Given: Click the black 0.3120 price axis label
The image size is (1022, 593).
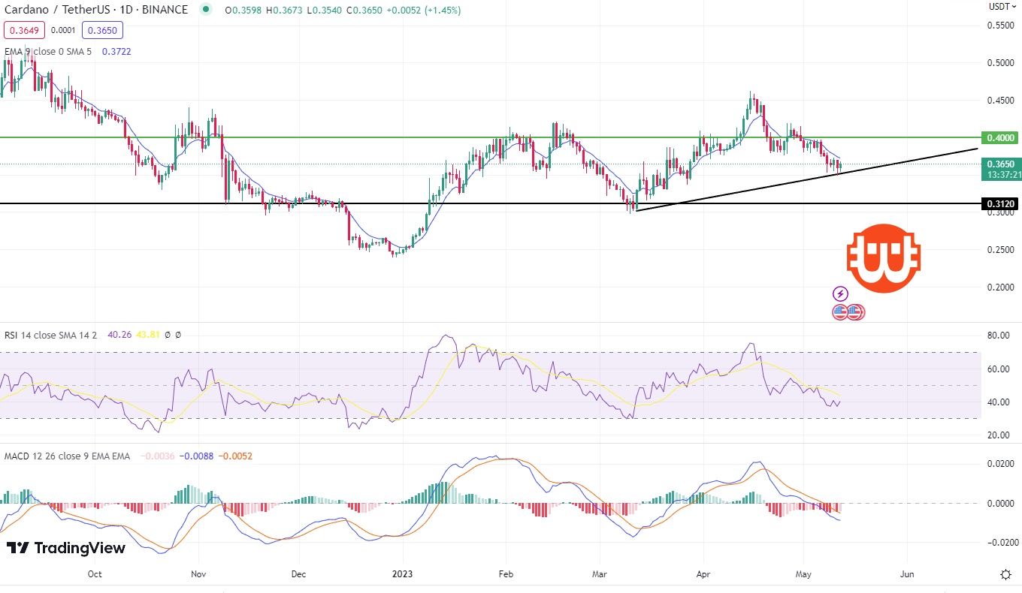Looking at the screenshot, I should pyautogui.click(x=1000, y=204).
